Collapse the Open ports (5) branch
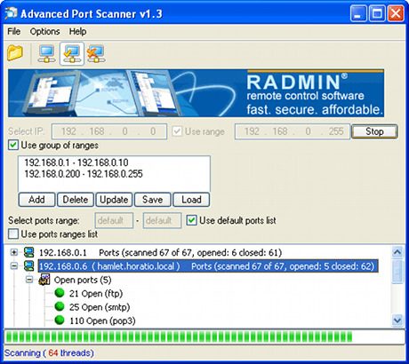The height and width of the screenshot is (364, 409). 29,280
